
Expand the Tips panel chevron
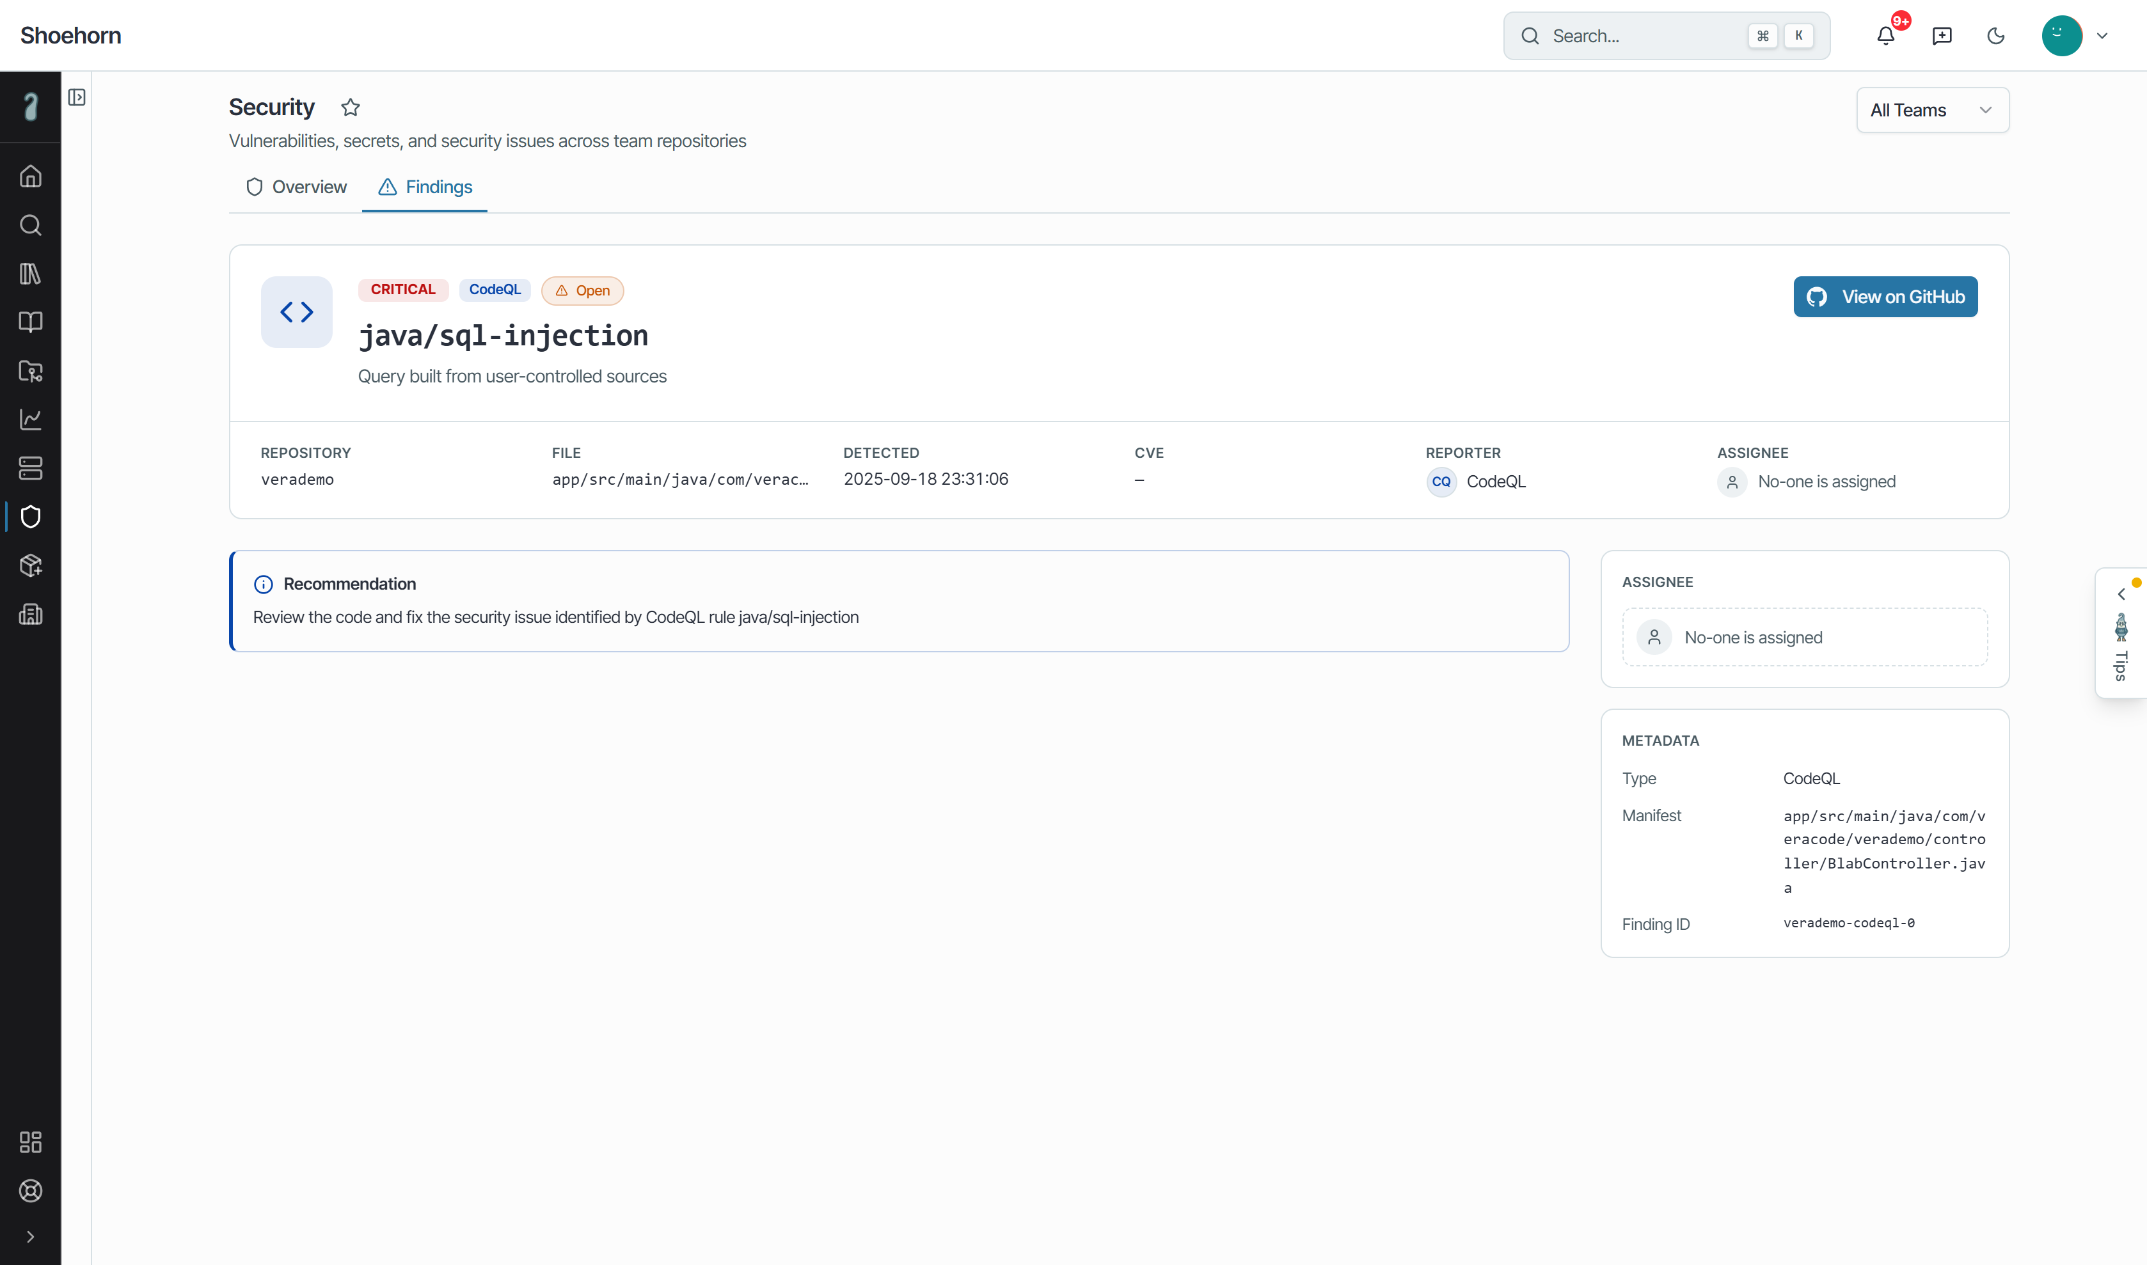point(2121,594)
